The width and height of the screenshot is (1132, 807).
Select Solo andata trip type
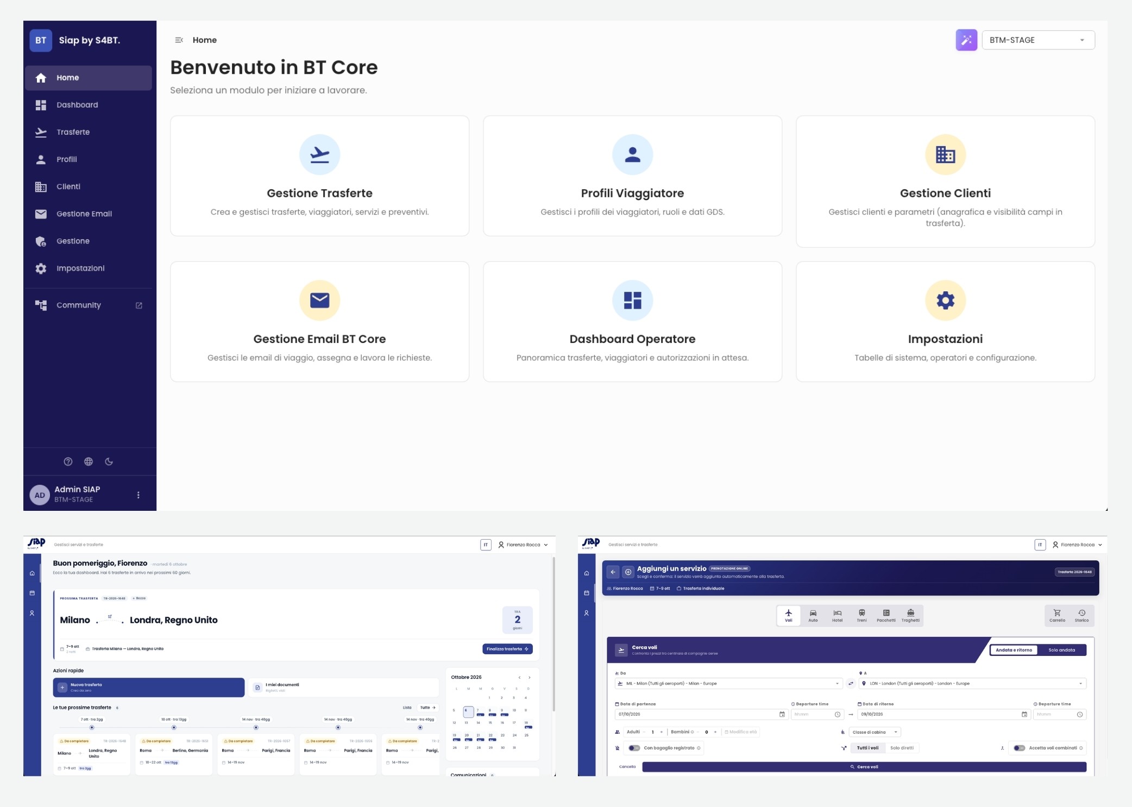1061,650
